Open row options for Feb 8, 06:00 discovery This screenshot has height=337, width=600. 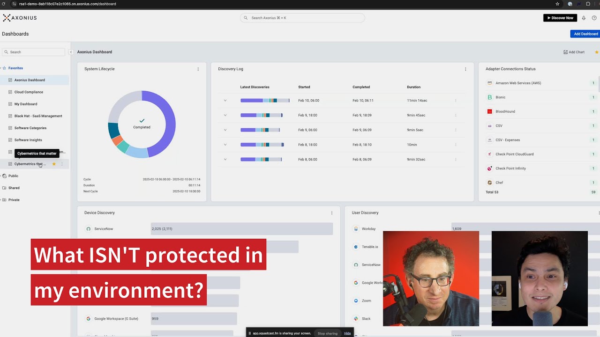pos(456,160)
